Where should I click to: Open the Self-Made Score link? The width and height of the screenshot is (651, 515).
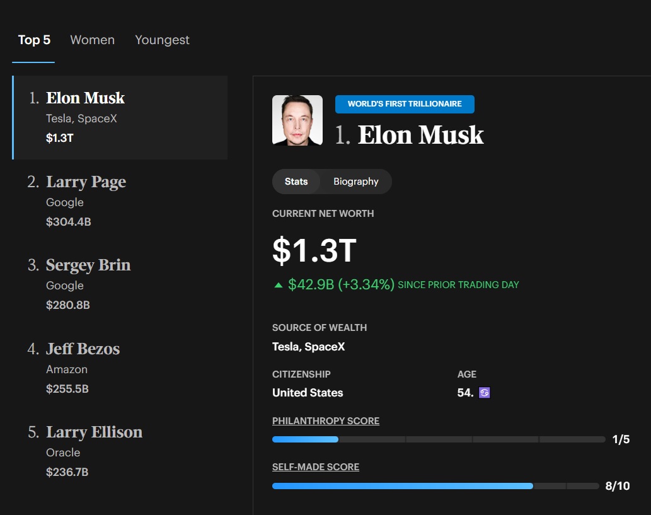[x=316, y=467]
